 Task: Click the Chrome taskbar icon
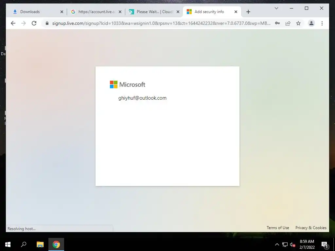tap(56, 244)
